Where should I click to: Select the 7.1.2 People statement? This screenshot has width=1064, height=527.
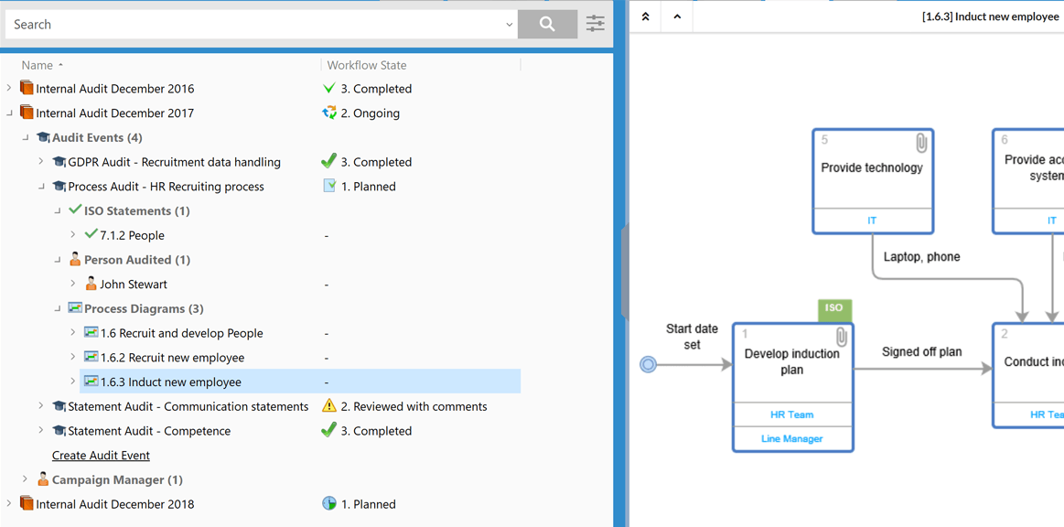(x=133, y=235)
